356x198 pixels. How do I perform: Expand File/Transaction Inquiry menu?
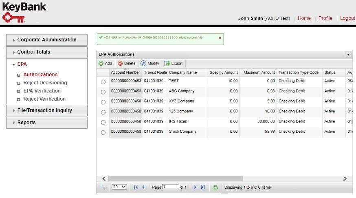[x=47, y=110]
